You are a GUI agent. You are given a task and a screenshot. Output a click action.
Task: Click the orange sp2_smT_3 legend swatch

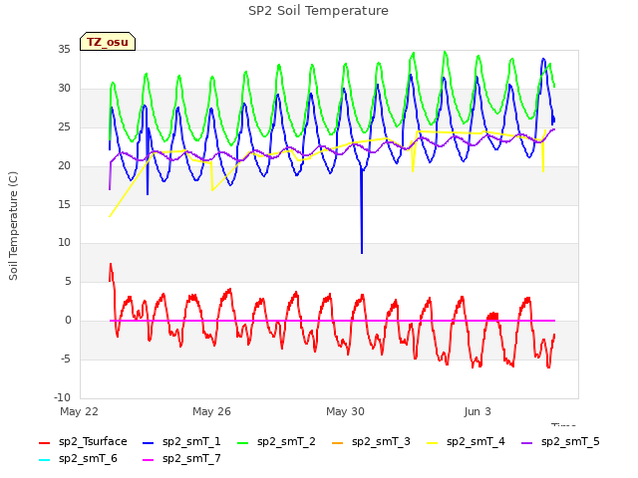pos(338,443)
